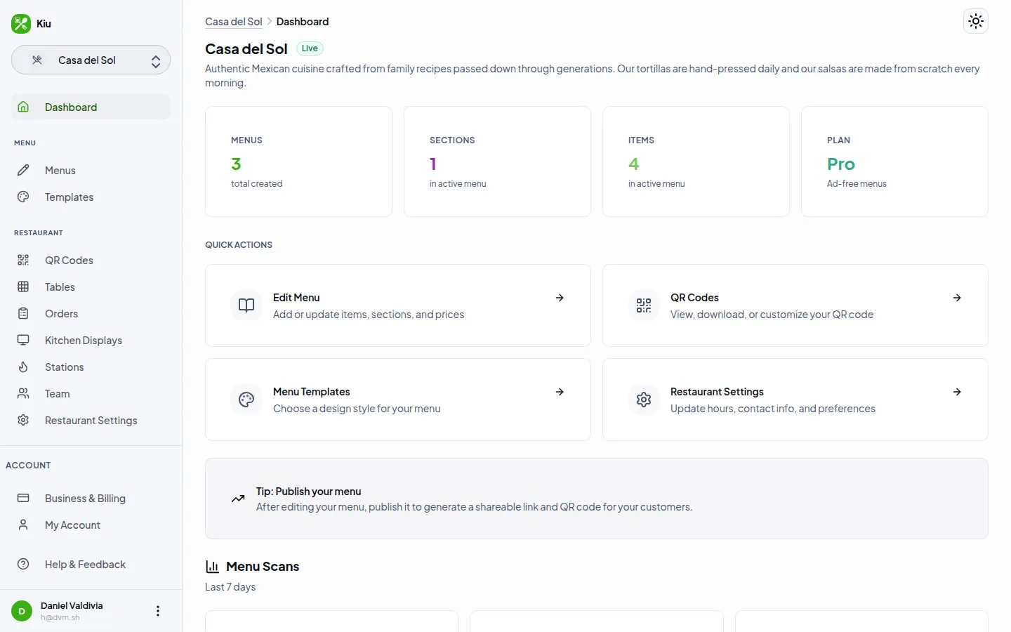This screenshot has width=1011, height=632.
Task: Click the Quick Actions heading
Action: tap(239, 244)
